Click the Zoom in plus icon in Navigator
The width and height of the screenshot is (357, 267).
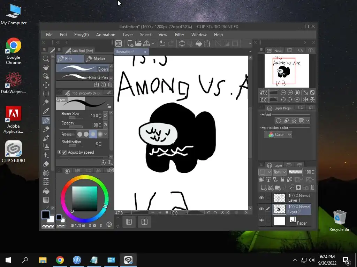[x=290, y=92]
